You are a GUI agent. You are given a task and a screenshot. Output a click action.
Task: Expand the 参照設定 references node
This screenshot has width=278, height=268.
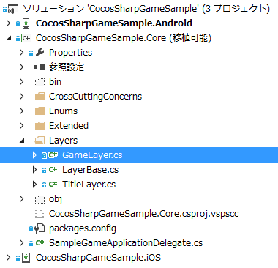21,67
